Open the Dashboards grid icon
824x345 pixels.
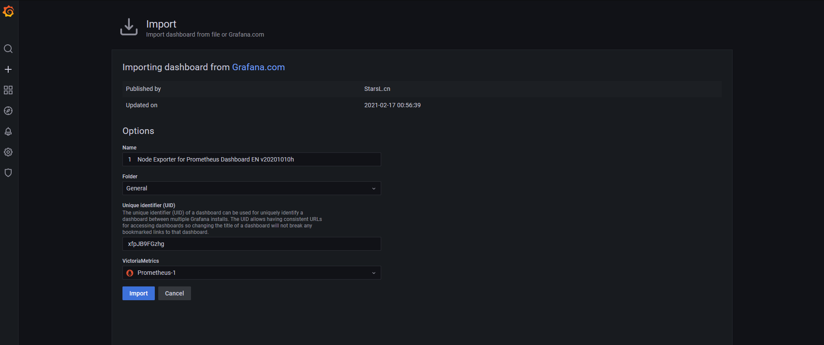pyautogui.click(x=8, y=90)
